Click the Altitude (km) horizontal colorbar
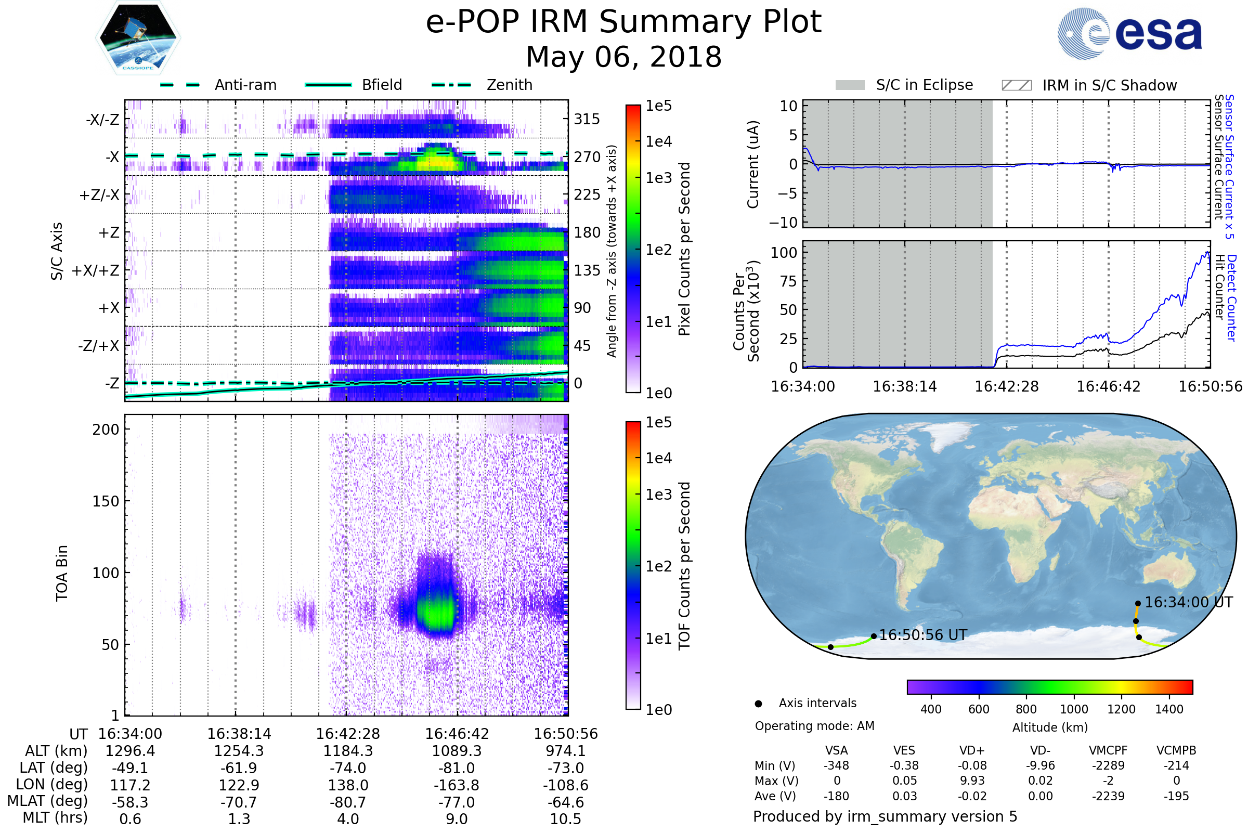This screenshot has width=1248, height=832. point(1049,687)
